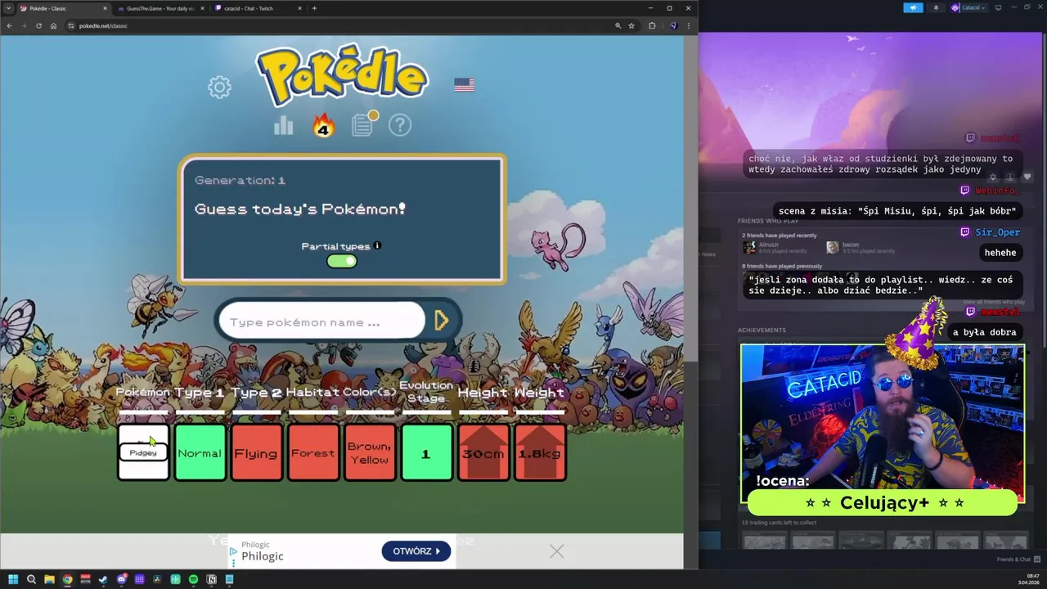Open the How to play question mark
Viewport: 1047px width, 589px height.
(x=400, y=125)
